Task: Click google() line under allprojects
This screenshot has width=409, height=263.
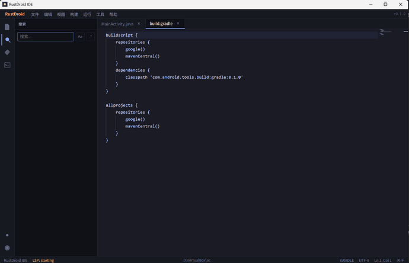Action: click(135, 119)
